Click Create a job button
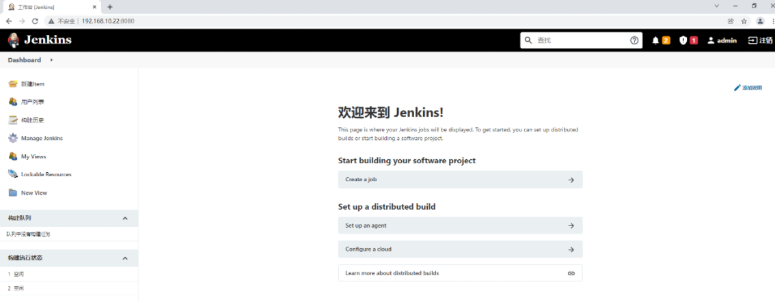The width and height of the screenshot is (775, 302). [460, 180]
